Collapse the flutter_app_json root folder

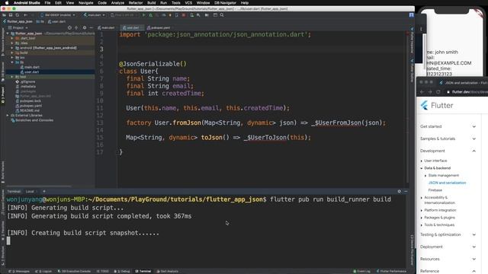click(x=8, y=33)
